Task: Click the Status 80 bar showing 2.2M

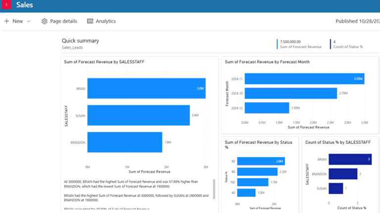Action: pos(257,171)
